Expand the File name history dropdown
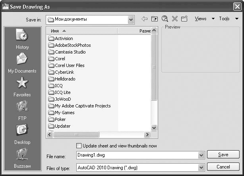244x176 pixels. [x=201, y=155]
